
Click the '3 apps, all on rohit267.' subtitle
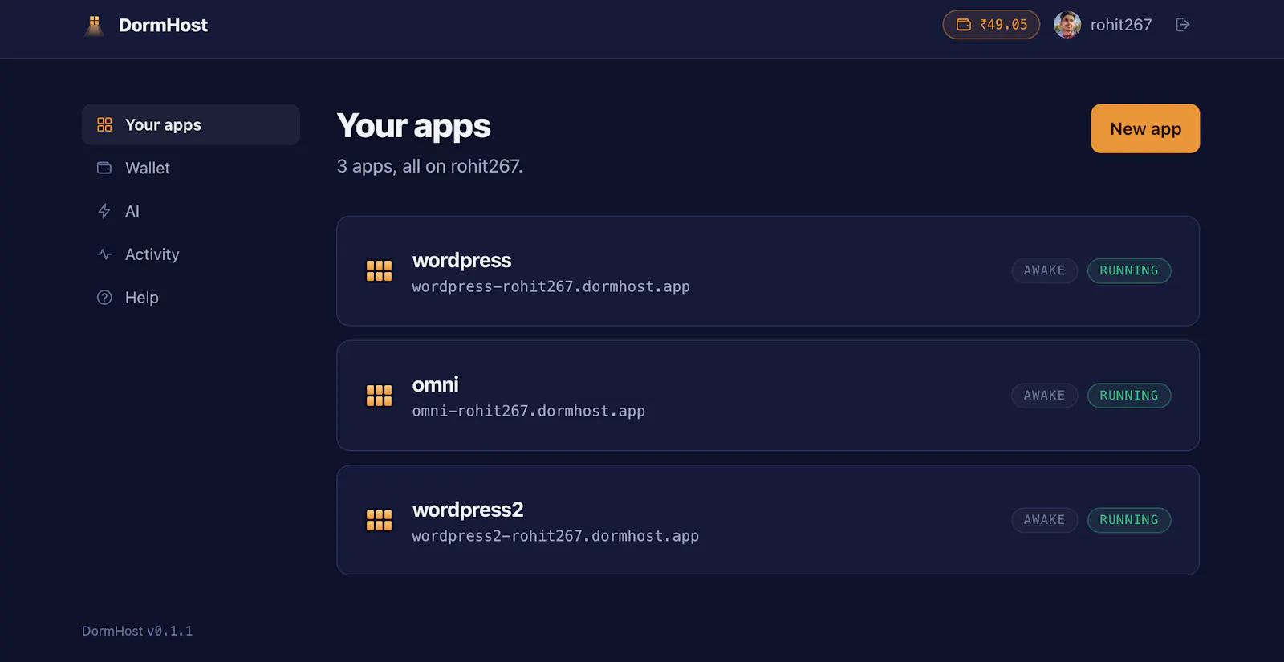429,166
